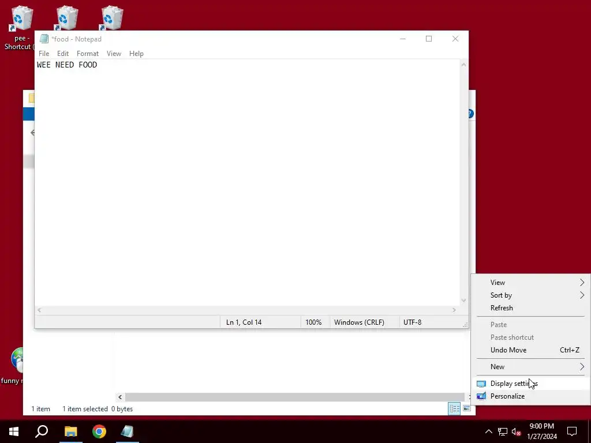Switch to File Explorer on the taskbar
This screenshot has height=443, width=591.
pyautogui.click(x=70, y=431)
